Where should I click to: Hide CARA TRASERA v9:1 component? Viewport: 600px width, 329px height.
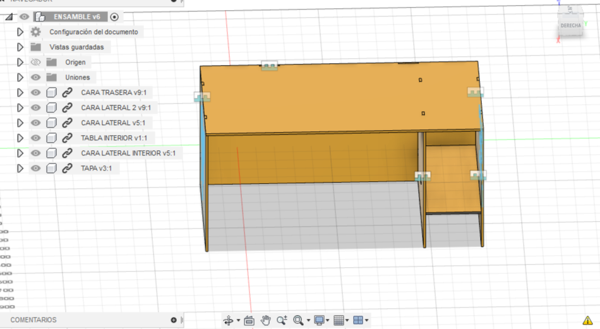pos(35,93)
